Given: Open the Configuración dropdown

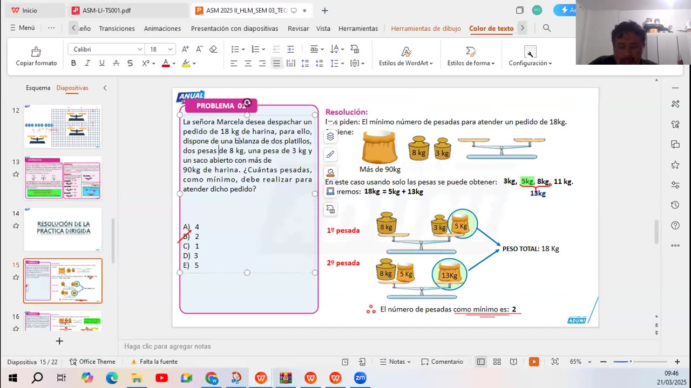Looking at the screenshot, I should [530, 63].
